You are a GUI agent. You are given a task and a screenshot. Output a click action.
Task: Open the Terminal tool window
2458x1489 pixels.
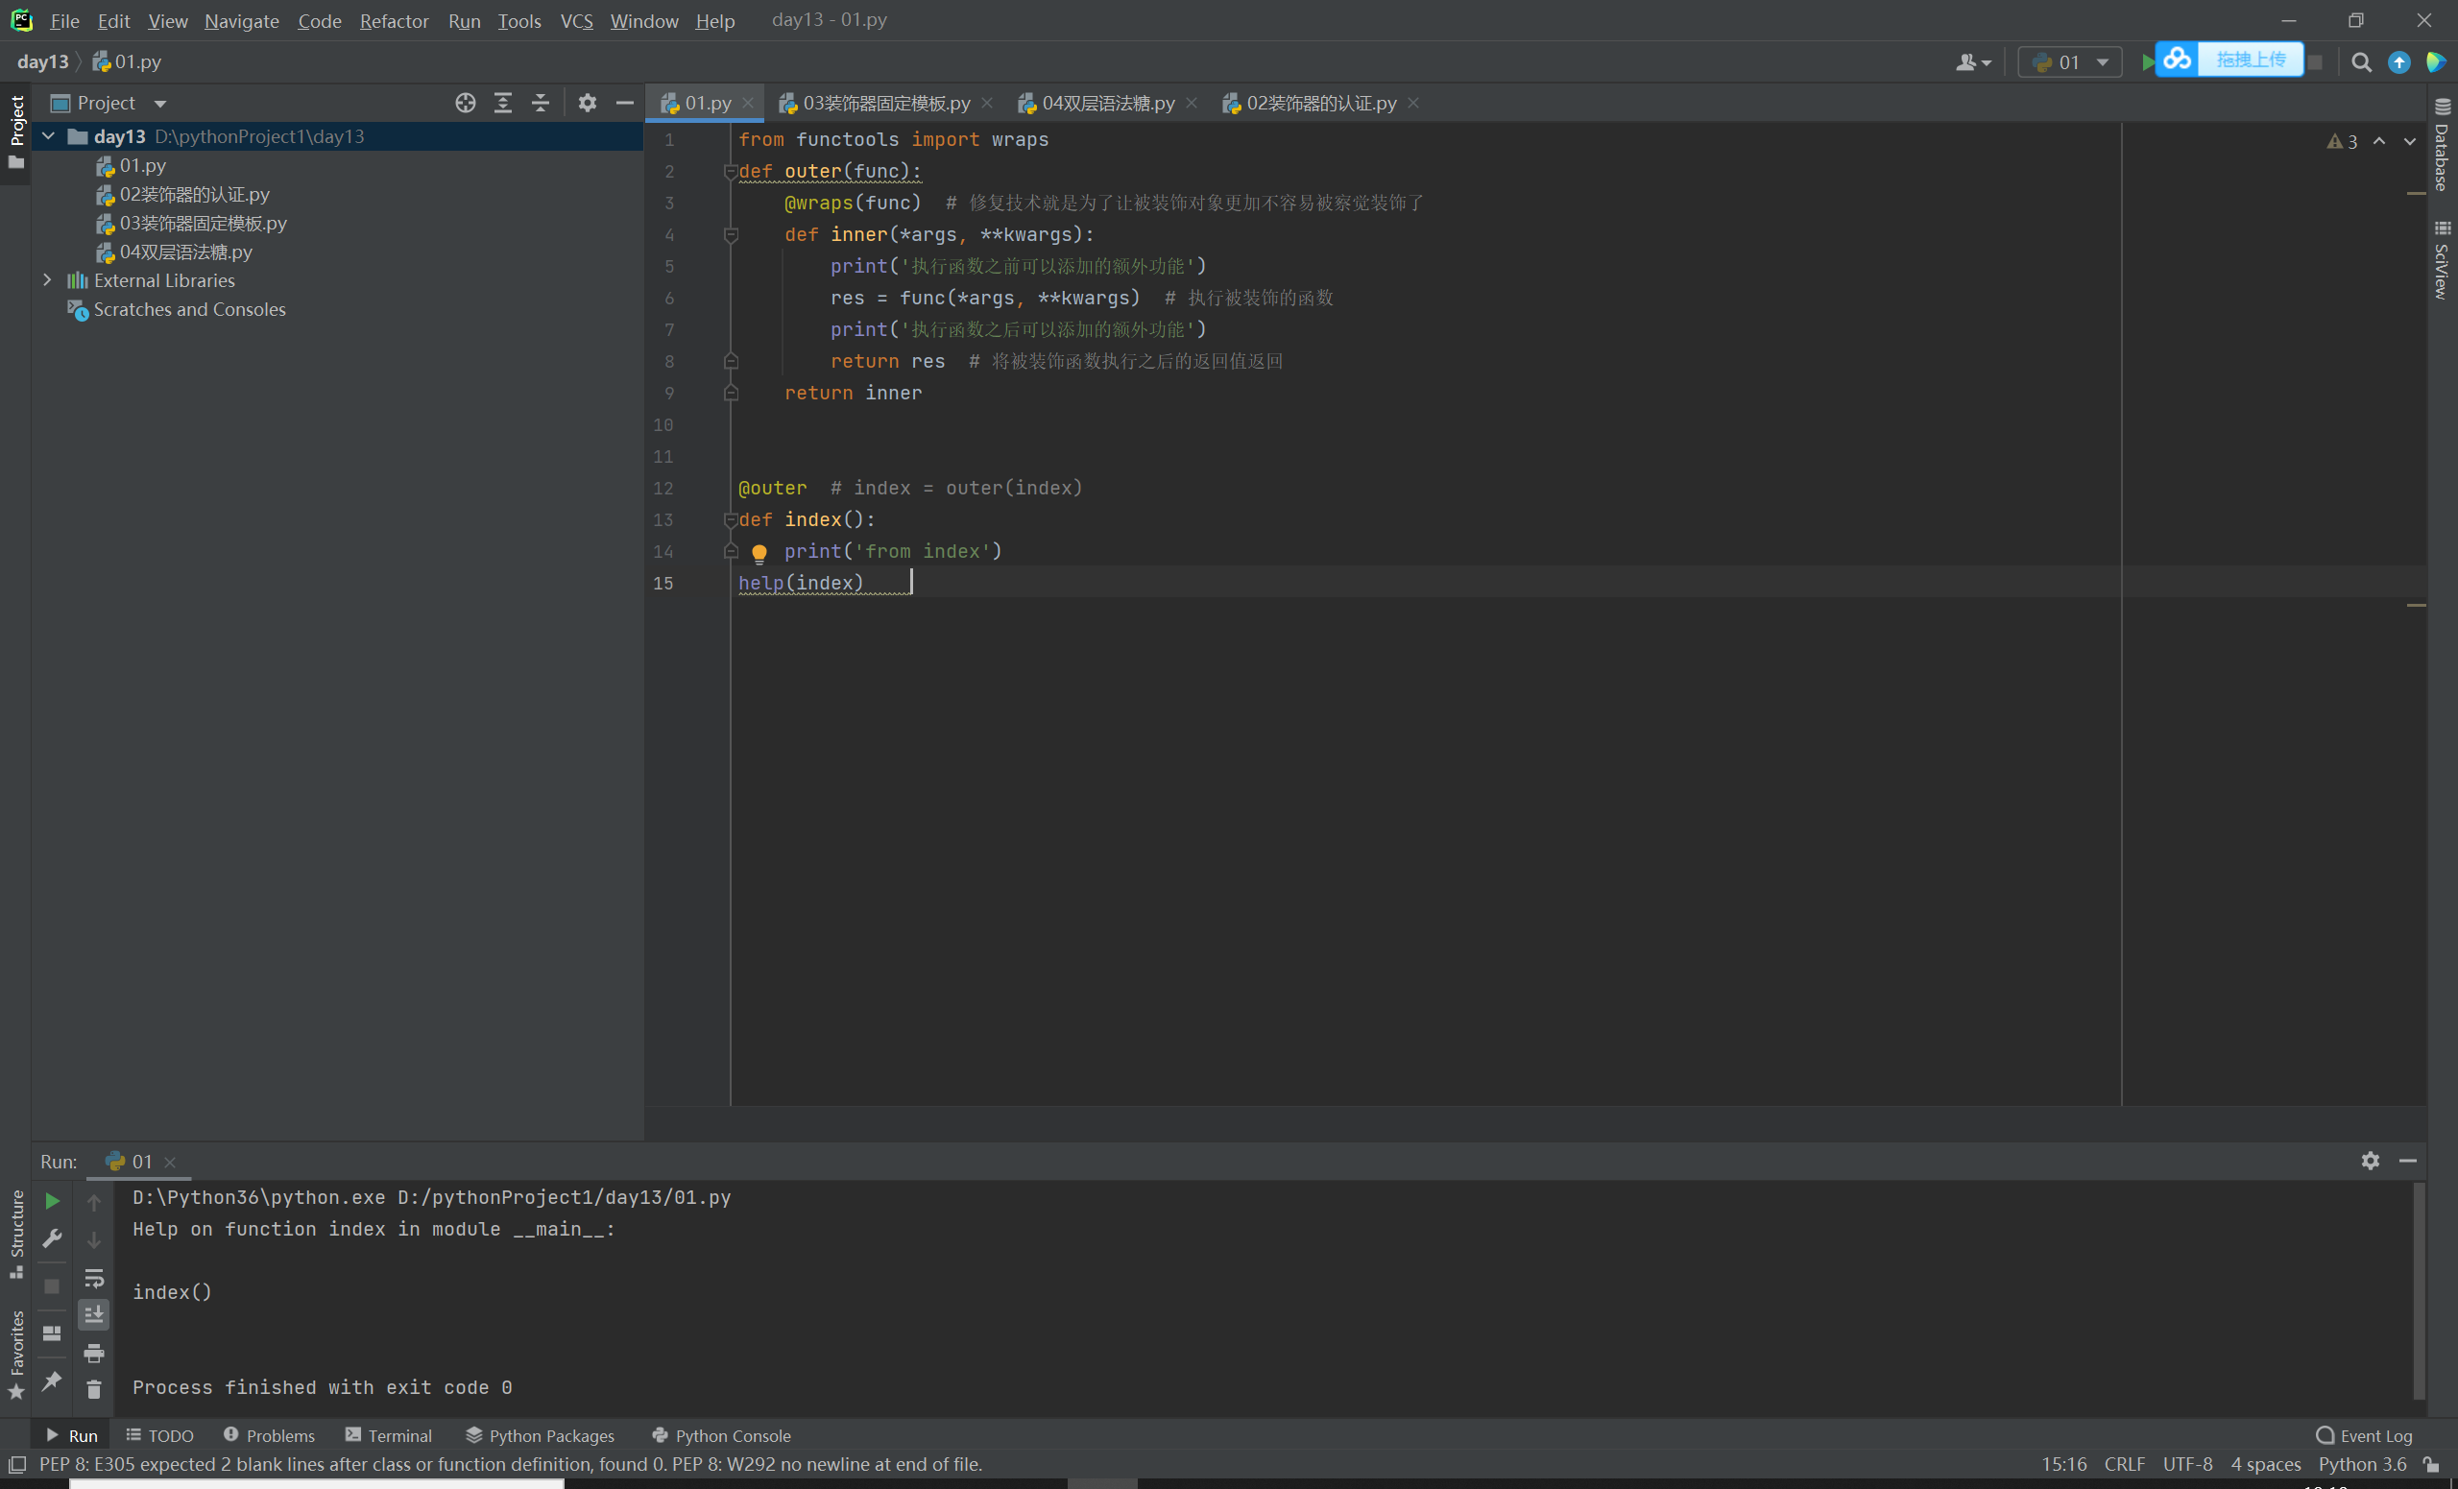(x=389, y=1435)
